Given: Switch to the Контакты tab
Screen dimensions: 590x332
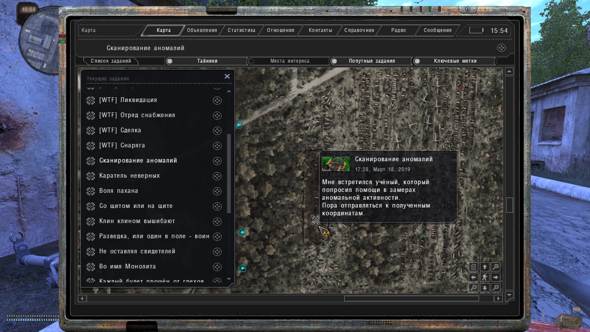Looking at the screenshot, I should [320, 30].
